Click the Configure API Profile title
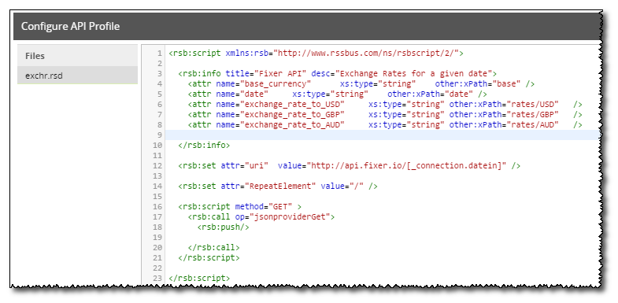Image resolution: width=618 pixels, height=303 pixels. (70, 27)
